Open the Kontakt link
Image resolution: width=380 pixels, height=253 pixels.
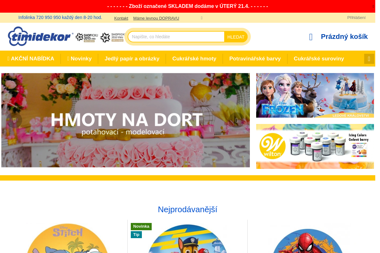[121, 18]
